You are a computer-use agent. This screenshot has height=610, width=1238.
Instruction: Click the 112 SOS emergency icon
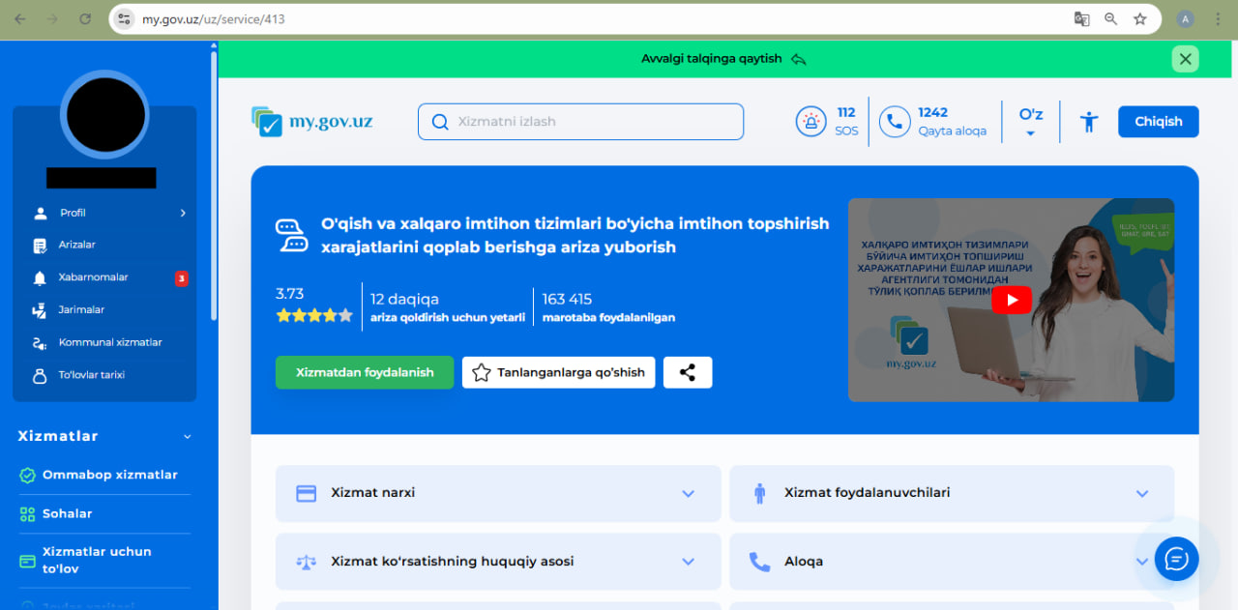coord(811,122)
